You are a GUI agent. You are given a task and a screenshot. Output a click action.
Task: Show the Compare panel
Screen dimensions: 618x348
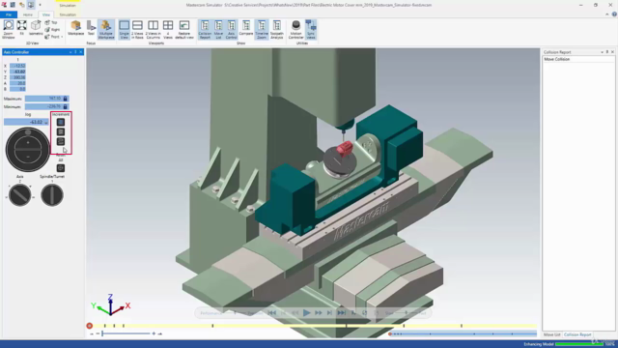click(x=246, y=29)
